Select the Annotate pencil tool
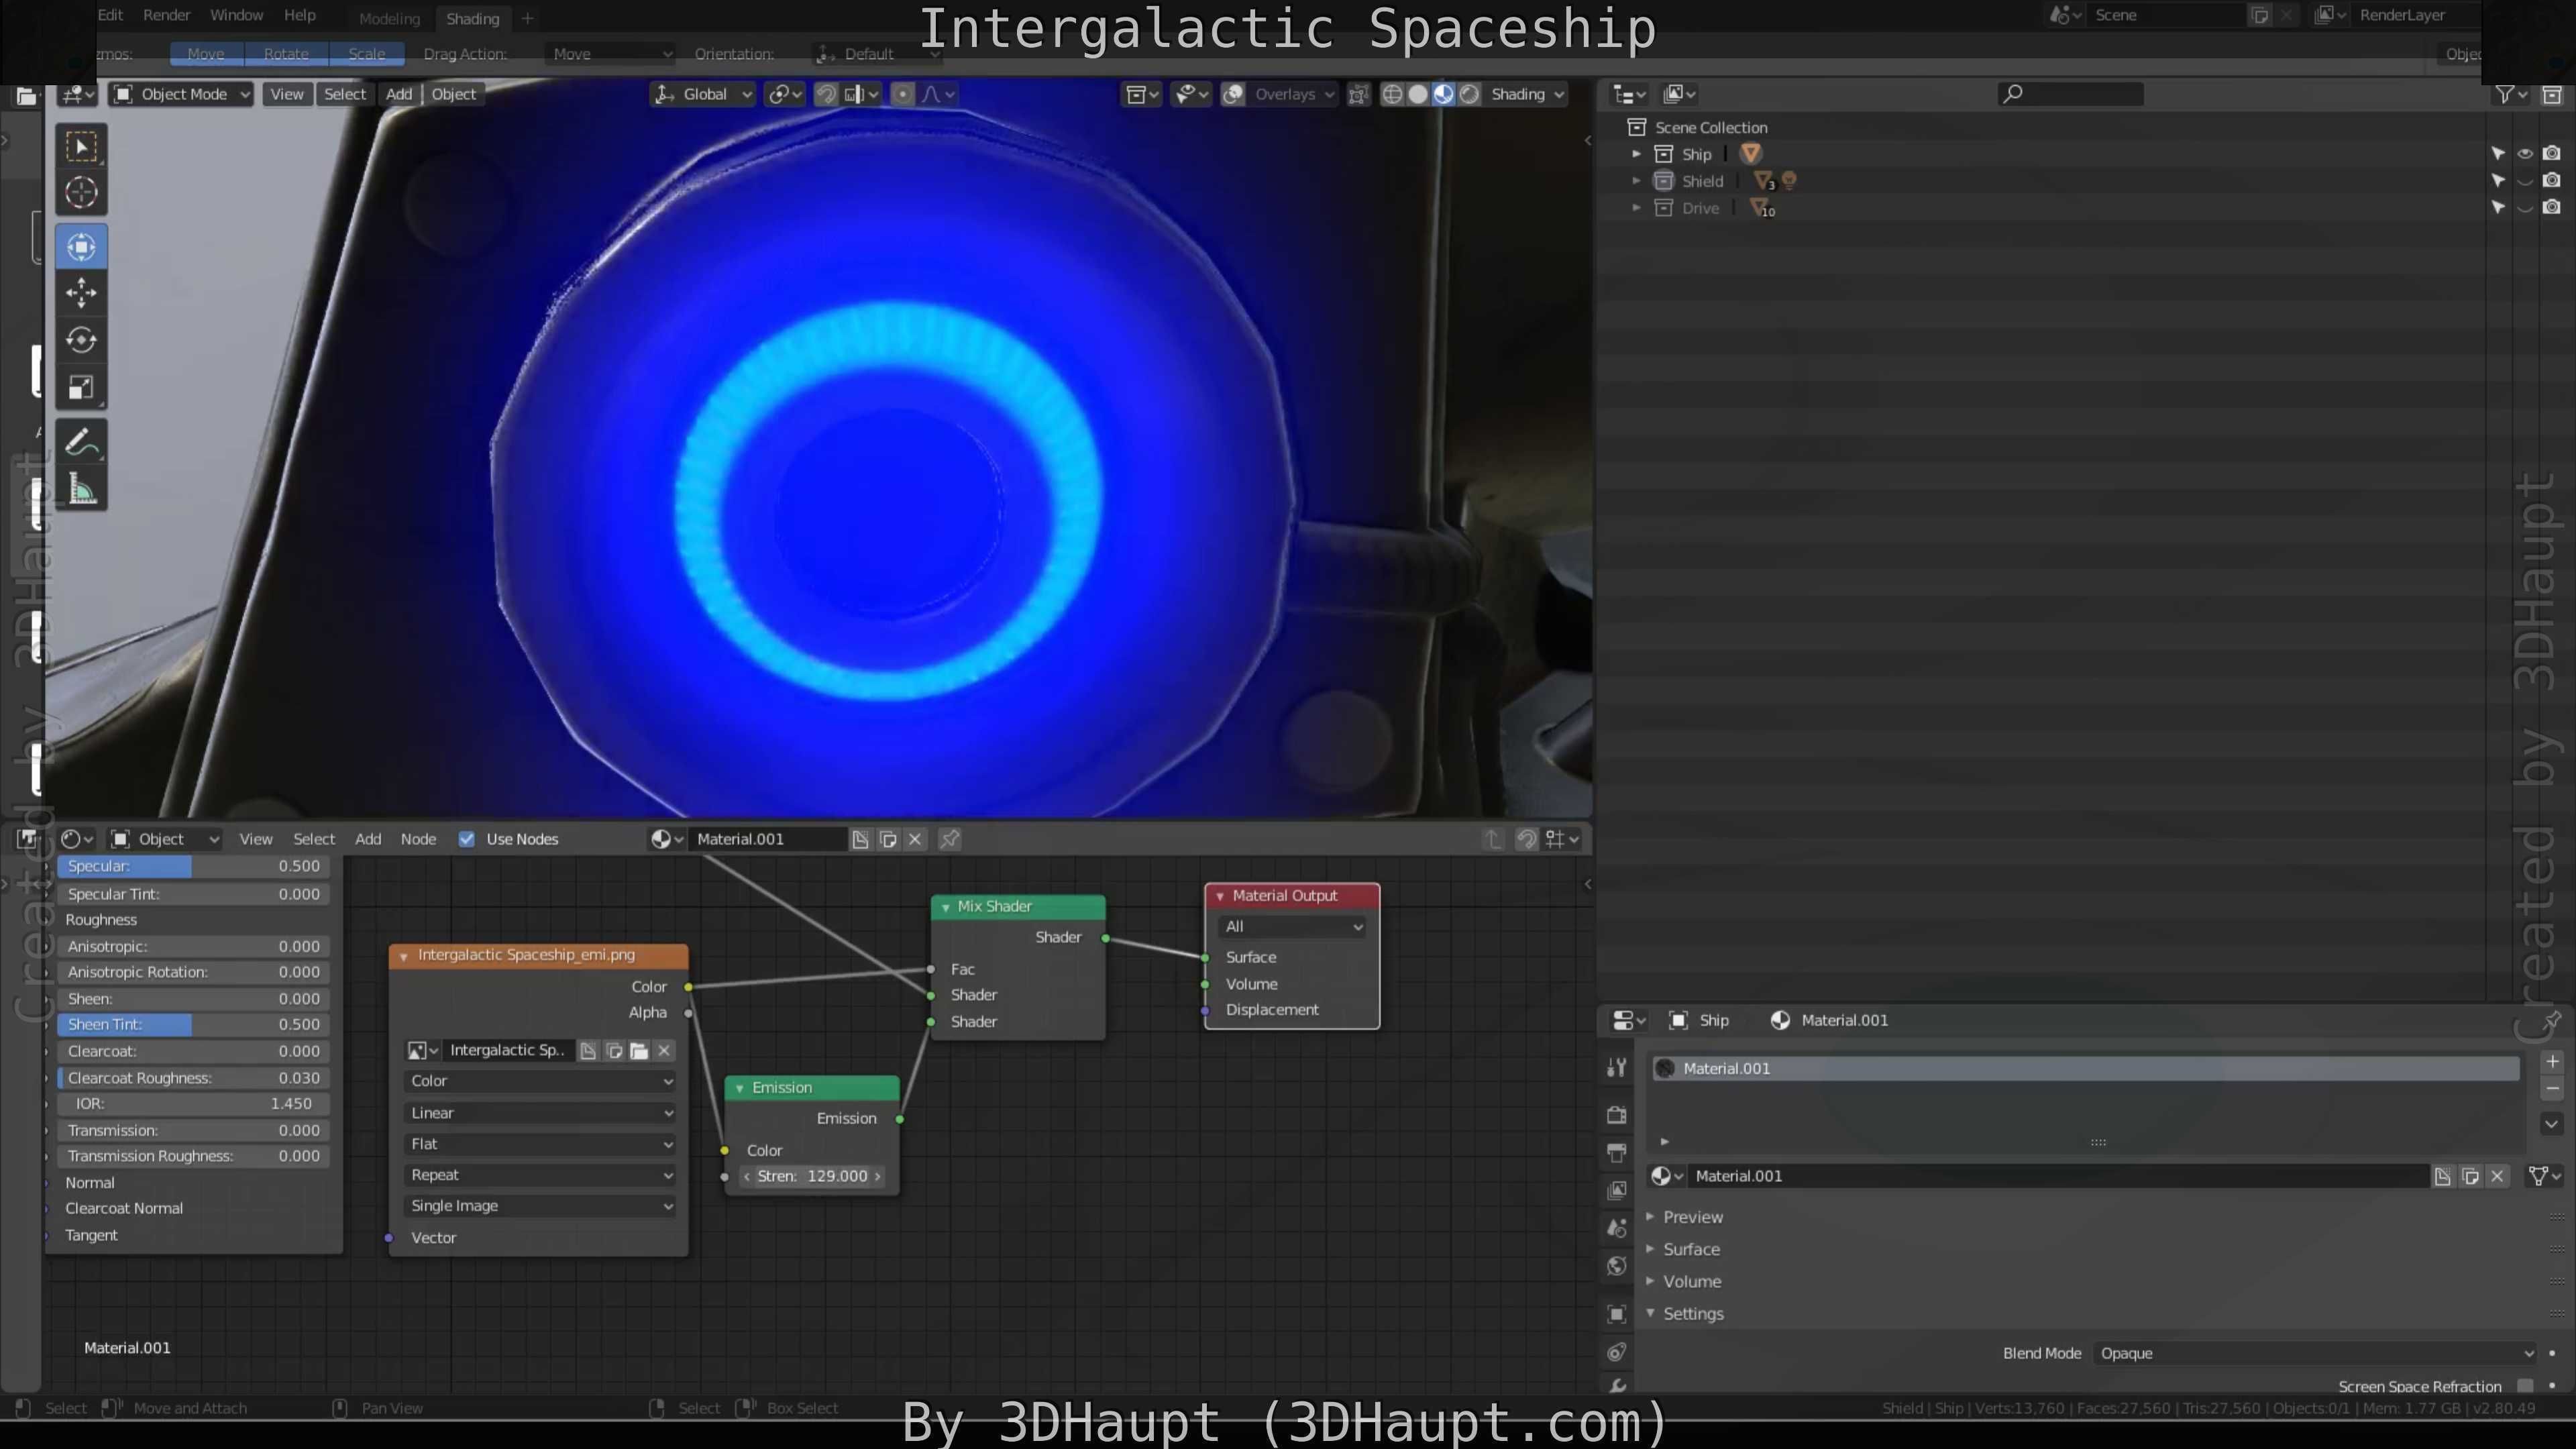This screenshot has height=1449, width=2576. pos(81,442)
